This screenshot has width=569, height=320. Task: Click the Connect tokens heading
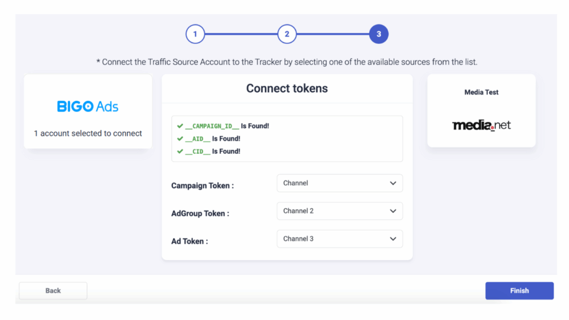coord(287,88)
